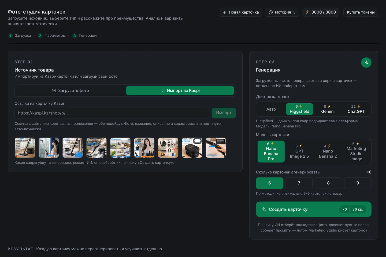Image resolution: width=386 pixels, height=257 pixels.
Task: Select the Nano Banana Pro model
Action: 271,152
